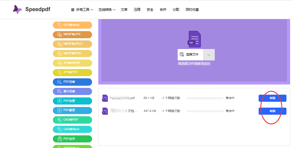The width and height of the screenshot is (292, 148).
Task: Click the large PDF document icon in upload area
Action: coord(194,39)
